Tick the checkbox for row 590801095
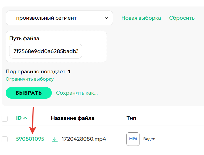This screenshot has height=155, width=204. coord(5,139)
